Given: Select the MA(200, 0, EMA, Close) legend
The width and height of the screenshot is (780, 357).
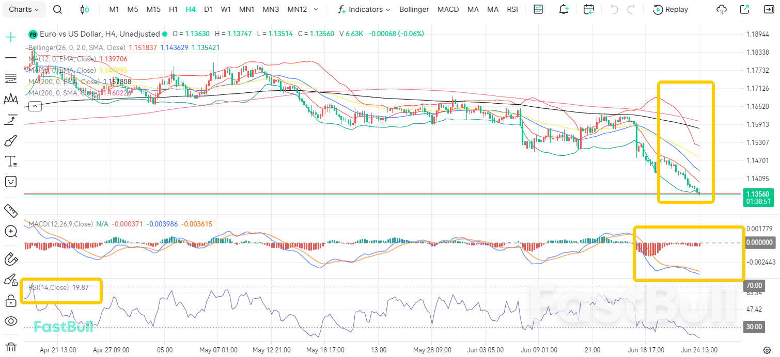Looking at the screenshot, I should pos(64,82).
